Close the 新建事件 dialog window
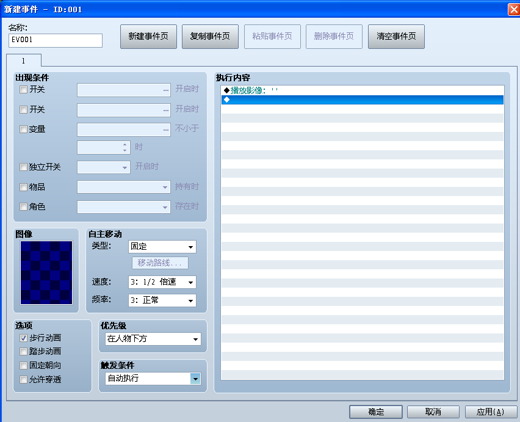520x422 pixels. pyautogui.click(x=513, y=9)
